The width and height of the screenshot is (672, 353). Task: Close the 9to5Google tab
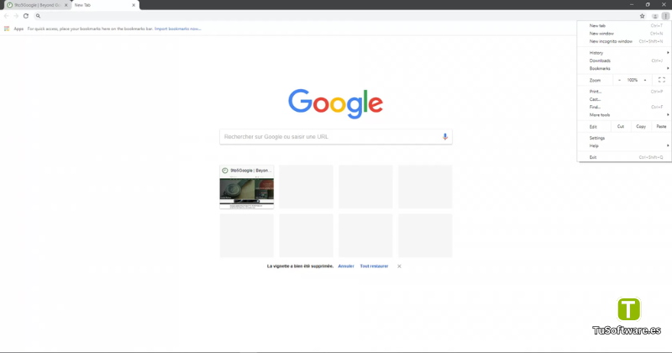[x=66, y=5]
